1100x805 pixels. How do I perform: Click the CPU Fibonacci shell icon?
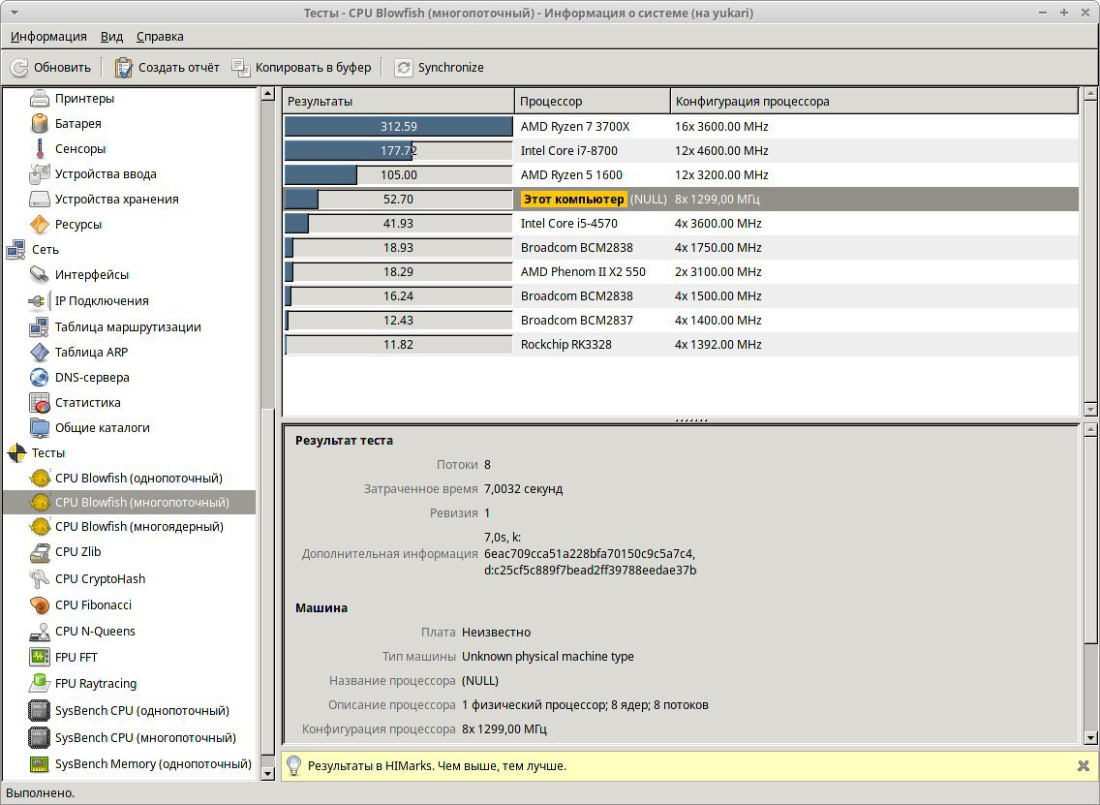coord(40,605)
